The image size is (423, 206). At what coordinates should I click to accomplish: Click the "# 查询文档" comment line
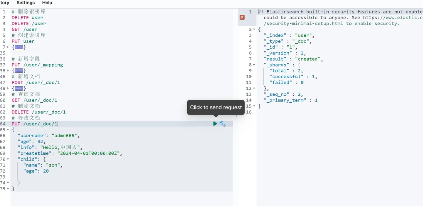point(26,94)
